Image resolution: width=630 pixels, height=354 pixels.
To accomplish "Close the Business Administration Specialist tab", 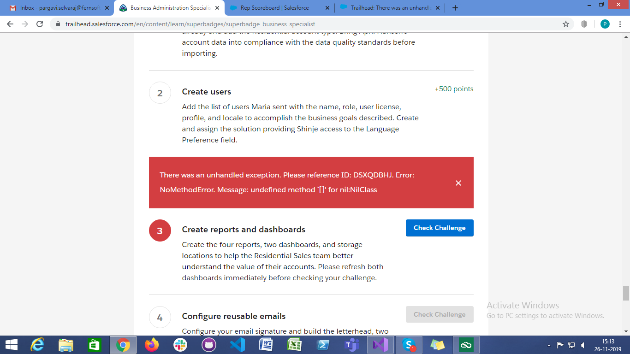I will pos(217,8).
